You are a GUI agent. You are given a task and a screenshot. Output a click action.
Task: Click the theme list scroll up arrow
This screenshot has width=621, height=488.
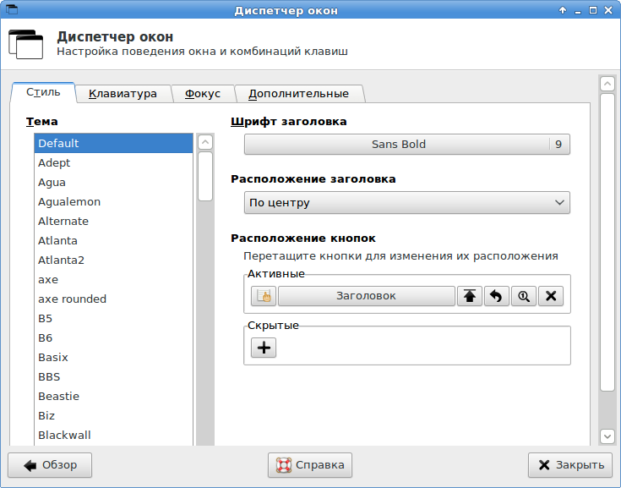point(205,142)
